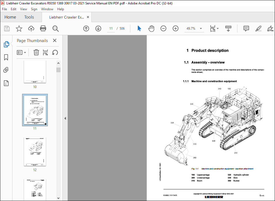Select page 12 thumbnail
This screenshot has height=201, width=275.
pyautogui.click(x=35, y=152)
